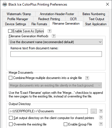Click the Remove text from document name field
Viewport: 112px width, 128px height.
point(56,54)
